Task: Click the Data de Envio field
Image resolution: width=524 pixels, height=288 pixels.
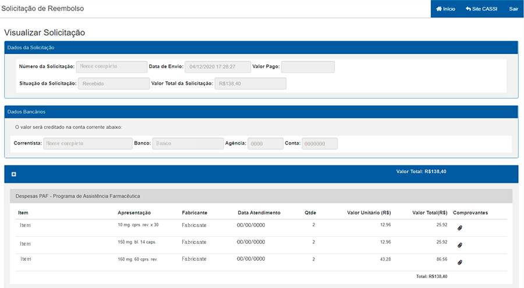Action: (218, 67)
